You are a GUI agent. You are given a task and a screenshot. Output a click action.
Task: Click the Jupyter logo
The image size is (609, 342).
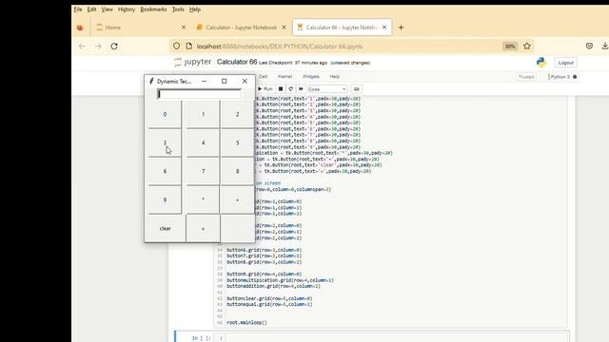tap(193, 62)
